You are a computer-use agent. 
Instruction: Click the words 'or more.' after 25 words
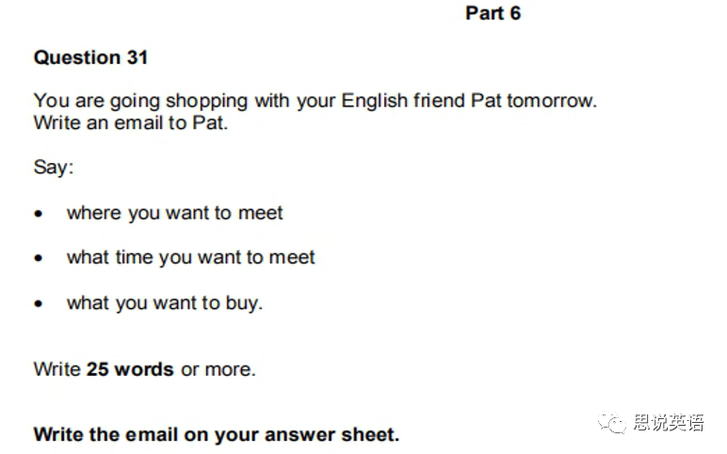[x=218, y=369]
